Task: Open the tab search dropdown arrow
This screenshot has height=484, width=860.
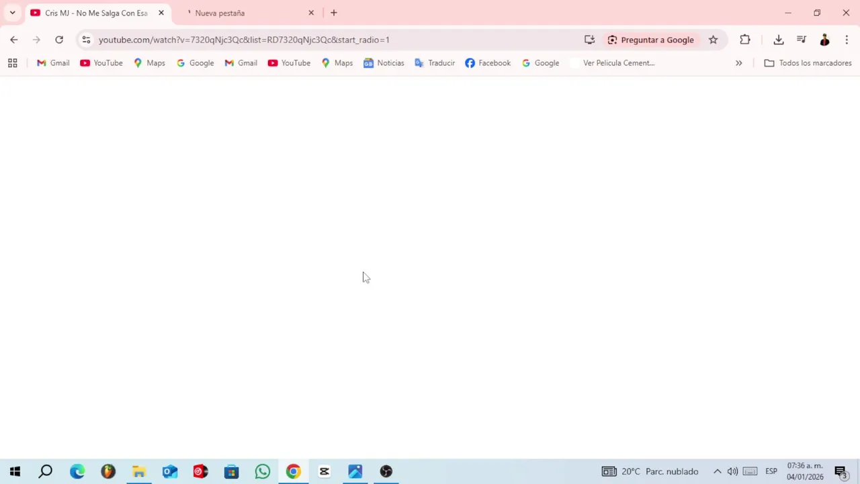Action: point(12,13)
